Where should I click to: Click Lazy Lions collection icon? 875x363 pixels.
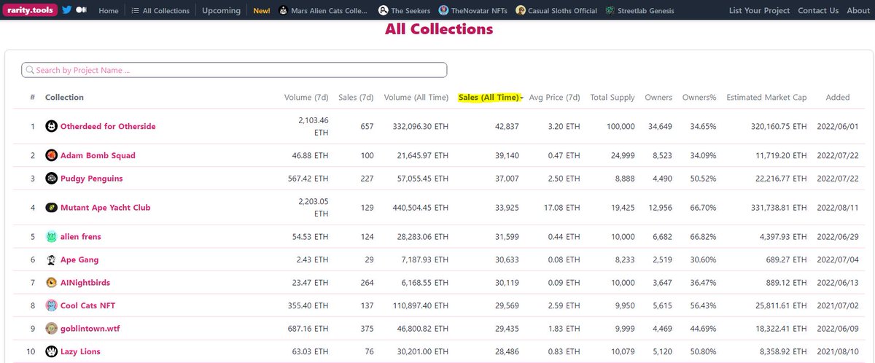coord(51,351)
